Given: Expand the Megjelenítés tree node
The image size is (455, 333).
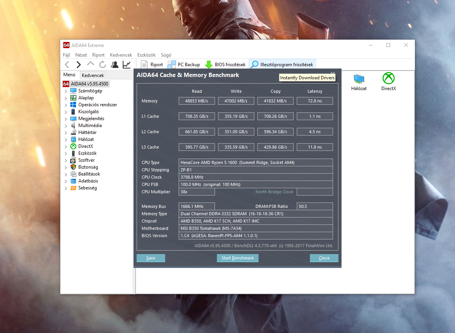Looking at the screenshot, I should 66,119.
